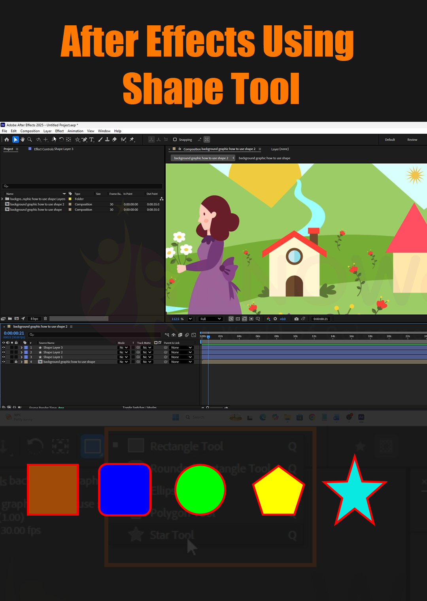Select the Zoom magnifier tool
This screenshot has width=427, height=601.
click(30, 140)
